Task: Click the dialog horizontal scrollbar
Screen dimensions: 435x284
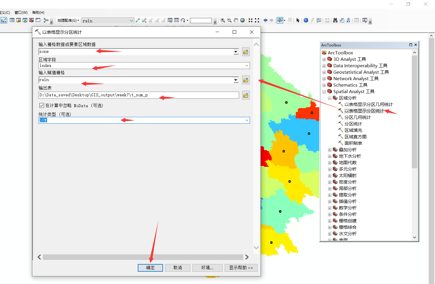Action: (143, 257)
